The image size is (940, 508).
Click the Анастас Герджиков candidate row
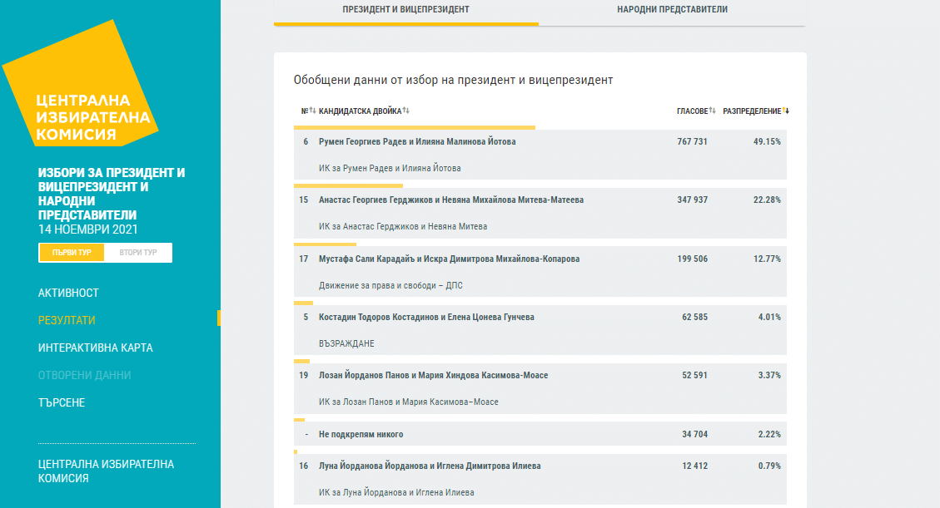pos(540,213)
